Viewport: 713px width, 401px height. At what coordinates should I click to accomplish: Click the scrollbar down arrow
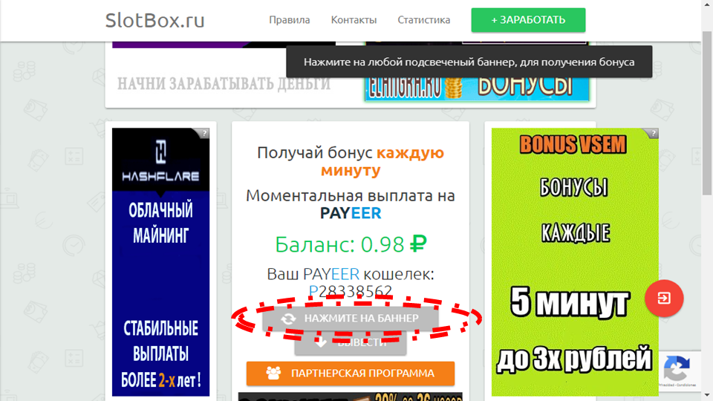pyautogui.click(x=707, y=396)
